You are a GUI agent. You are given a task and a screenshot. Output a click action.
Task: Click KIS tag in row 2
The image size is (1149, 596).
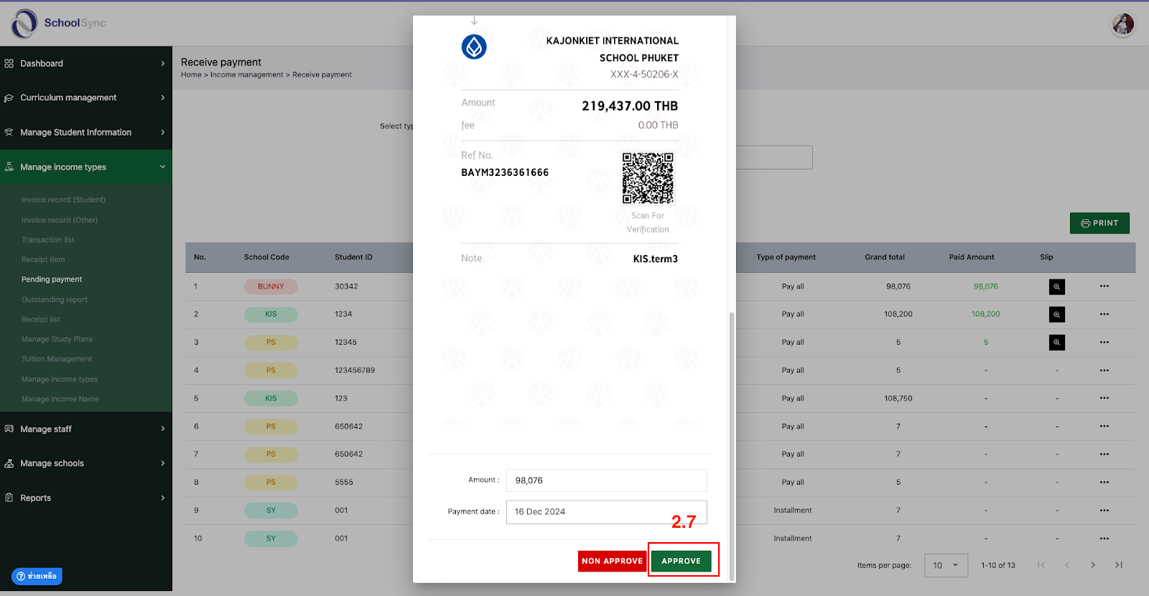(x=271, y=315)
